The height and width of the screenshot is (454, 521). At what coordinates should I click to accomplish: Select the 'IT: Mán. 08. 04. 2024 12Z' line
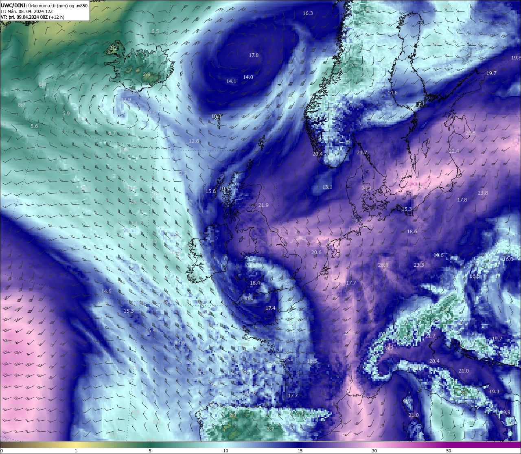(x=27, y=11)
